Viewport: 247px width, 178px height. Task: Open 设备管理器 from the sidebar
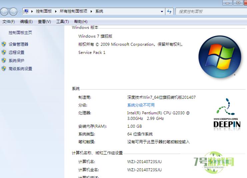(18, 44)
